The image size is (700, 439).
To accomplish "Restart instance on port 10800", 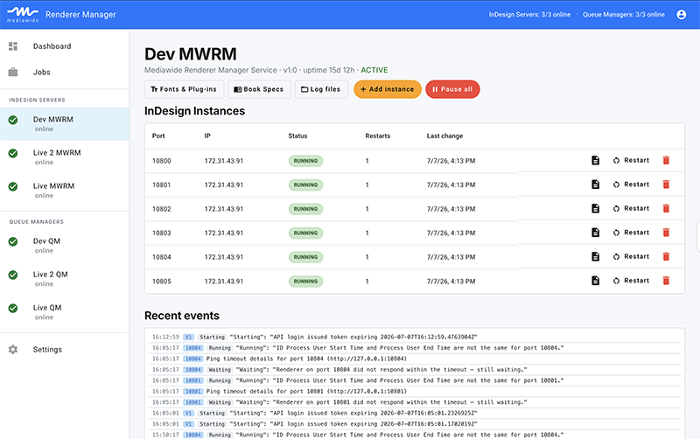I will point(631,160).
